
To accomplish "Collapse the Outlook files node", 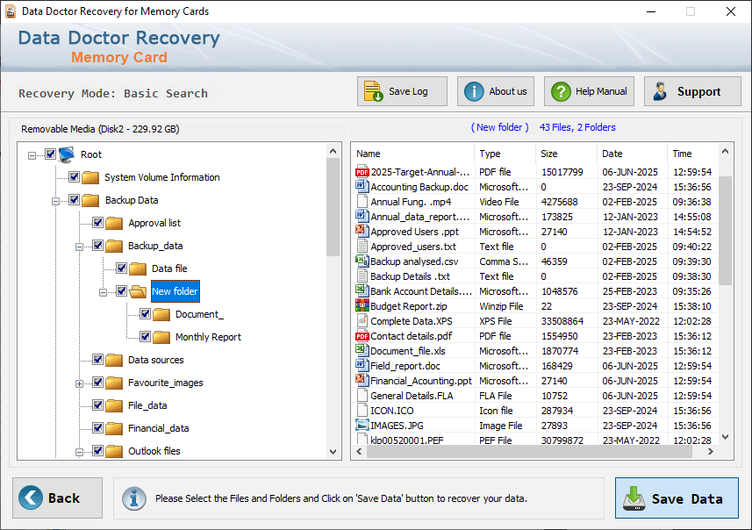I will 79,452.
